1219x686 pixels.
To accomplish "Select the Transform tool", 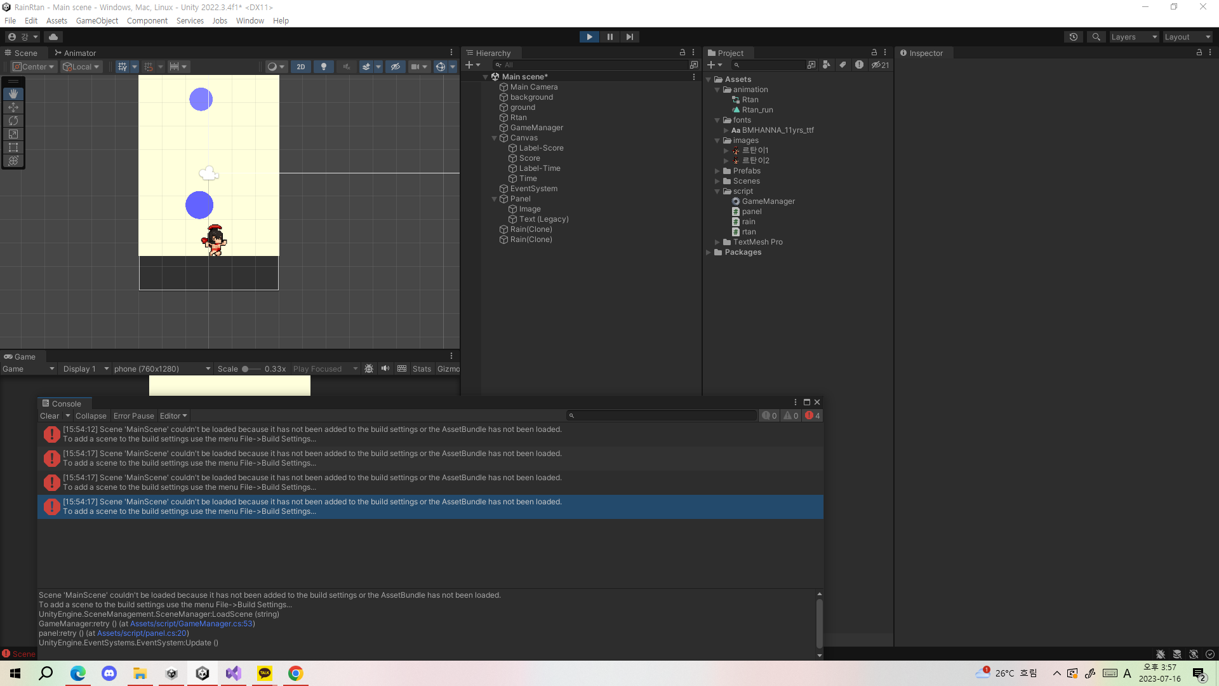I will pyautogui.click(x=13, y=161).
